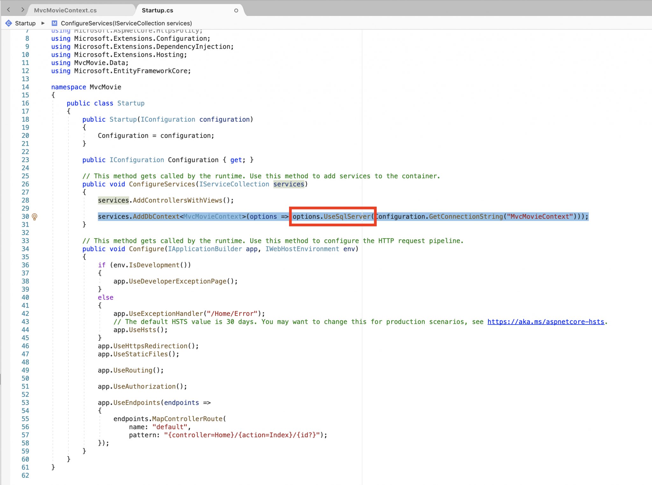This screenshot has width=652, height=485.
Task: Click the comment on line 25
Action: click(261, 176)
